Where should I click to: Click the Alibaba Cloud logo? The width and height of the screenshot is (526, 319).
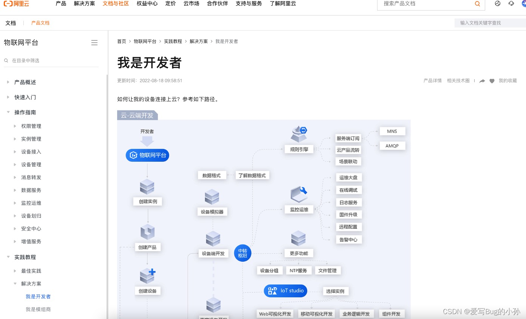click(16, 4)
